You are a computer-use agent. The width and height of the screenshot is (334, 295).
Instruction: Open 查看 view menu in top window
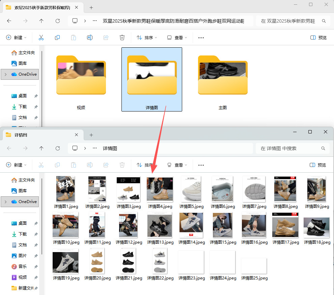[x=177, y=38]
